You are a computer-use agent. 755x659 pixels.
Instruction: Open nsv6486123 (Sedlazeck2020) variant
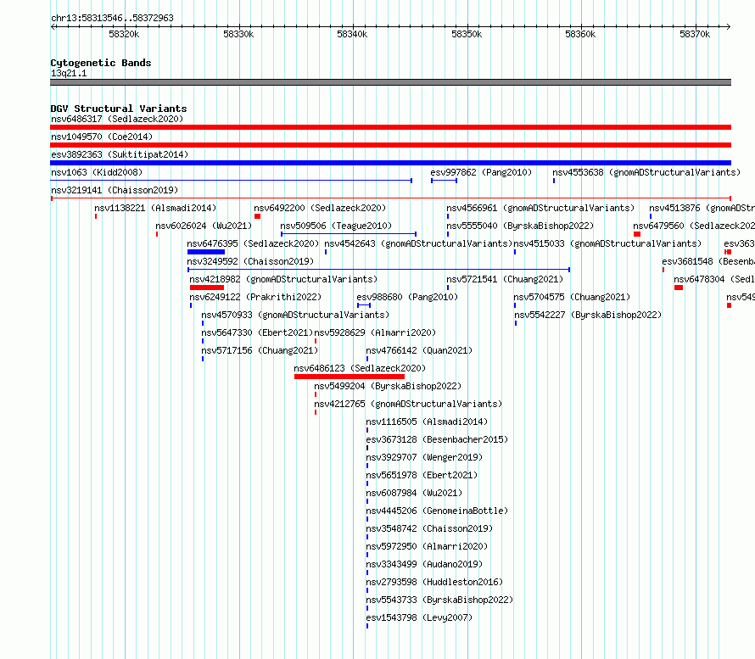point(360,368)
